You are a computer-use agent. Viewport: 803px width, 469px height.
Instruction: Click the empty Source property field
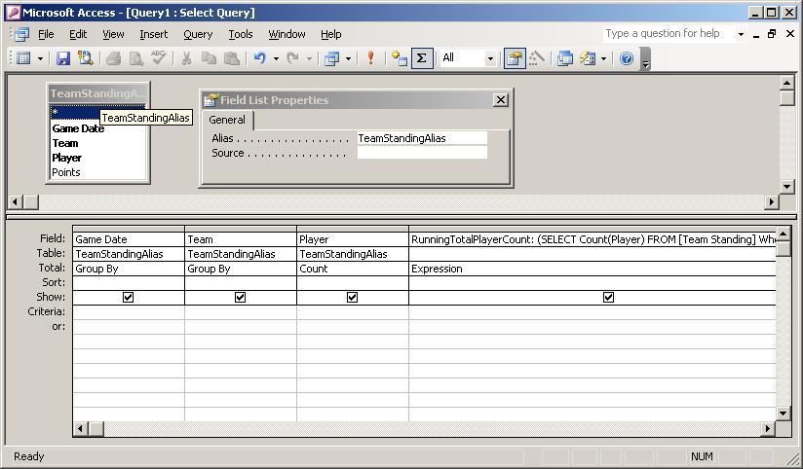422,153
